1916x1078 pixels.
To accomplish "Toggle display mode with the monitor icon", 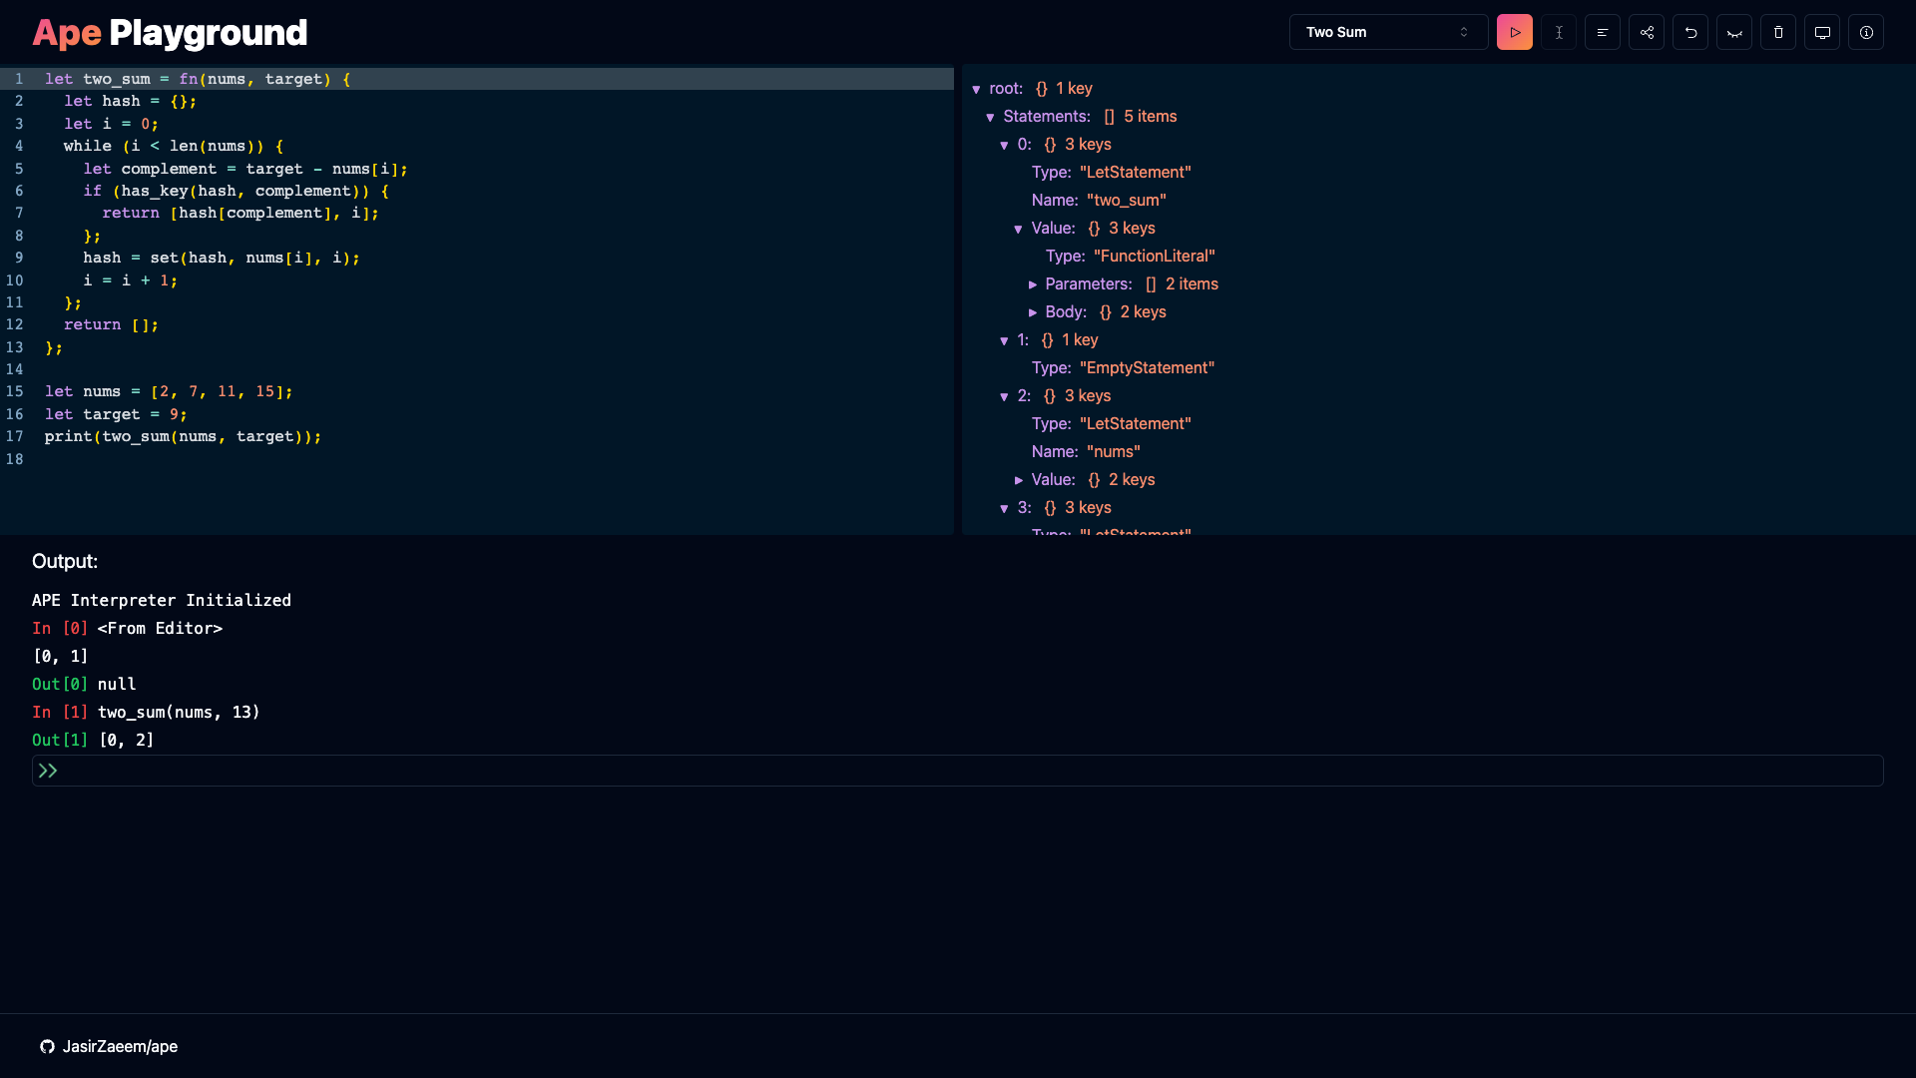I will coord(1822,32).
